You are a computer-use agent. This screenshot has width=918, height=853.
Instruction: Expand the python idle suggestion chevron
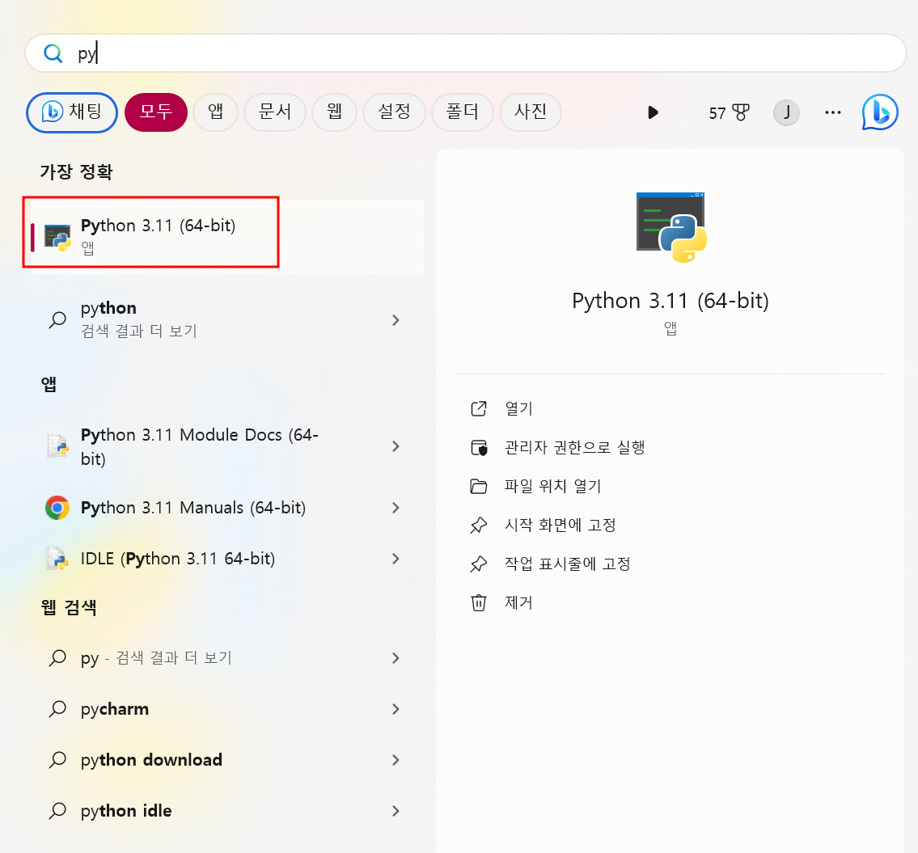pos(396,811)
